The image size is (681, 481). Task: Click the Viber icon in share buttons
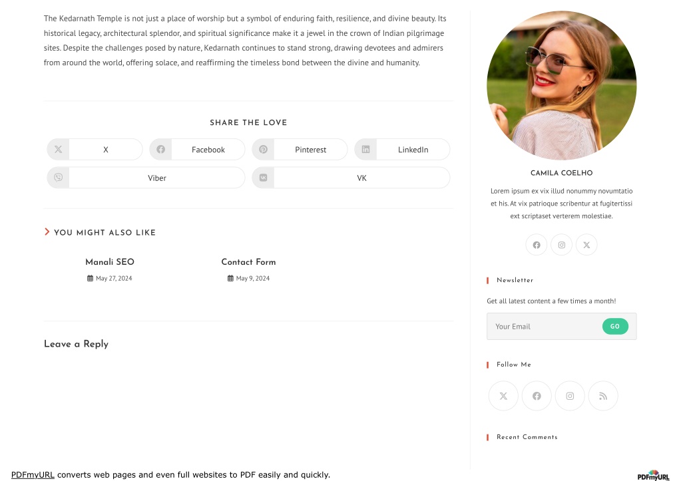pyautogui.click(x=58, y=178)
